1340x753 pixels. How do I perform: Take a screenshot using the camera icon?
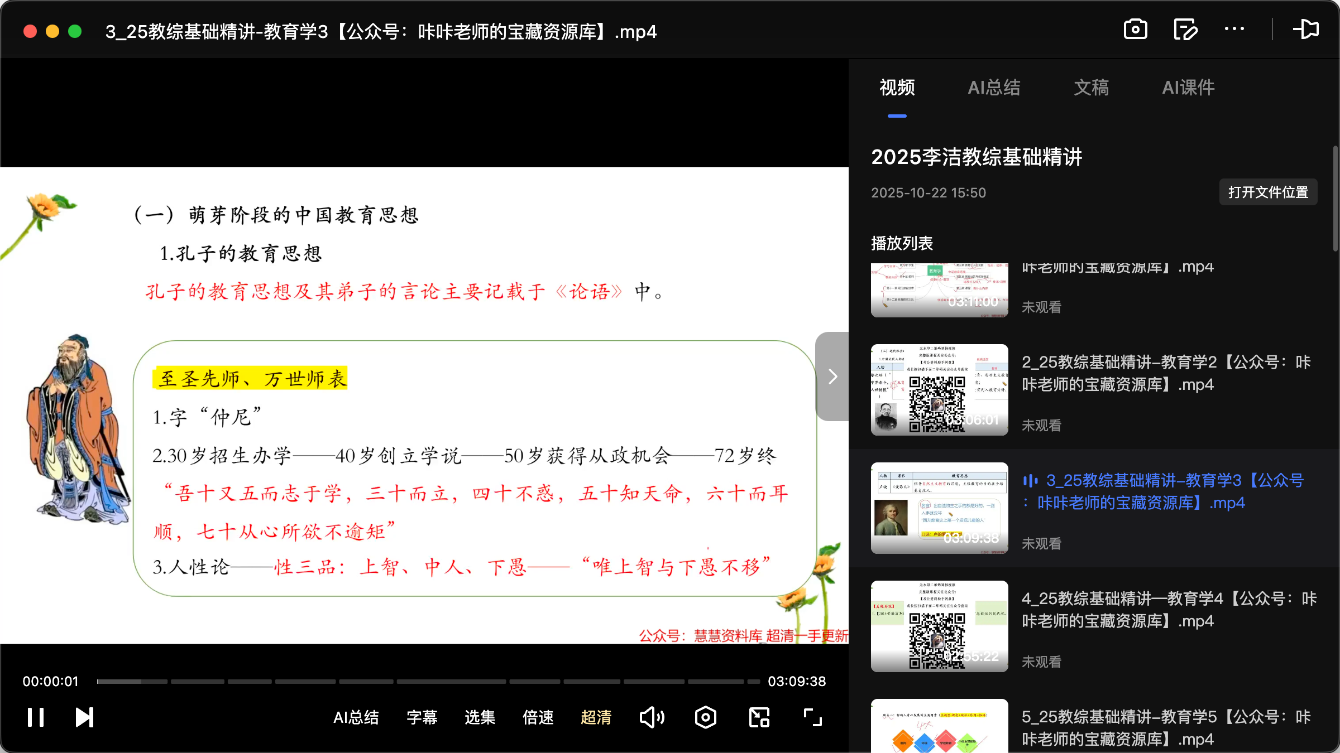click(x=1136, y=29)
